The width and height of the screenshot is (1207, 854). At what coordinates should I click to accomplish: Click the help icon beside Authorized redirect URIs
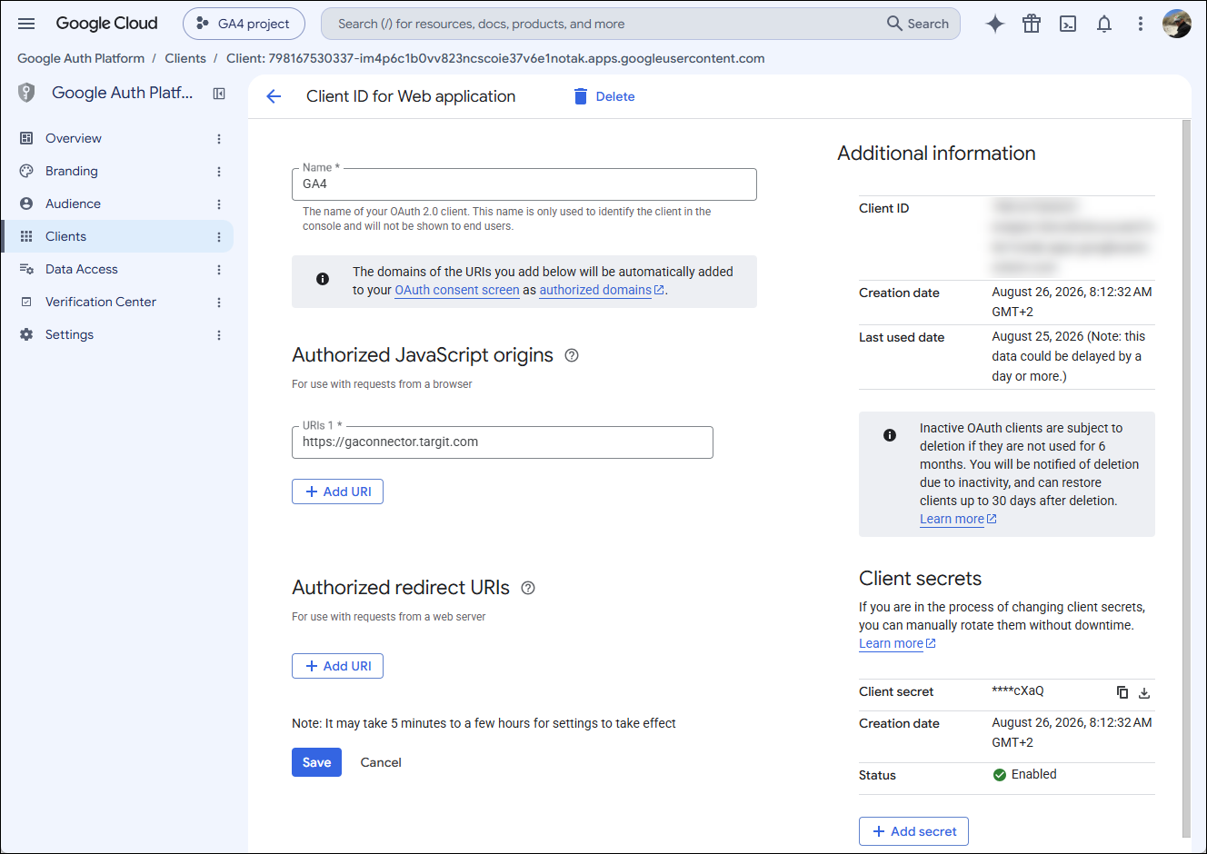pyautogui.click(x=528, y=588)
